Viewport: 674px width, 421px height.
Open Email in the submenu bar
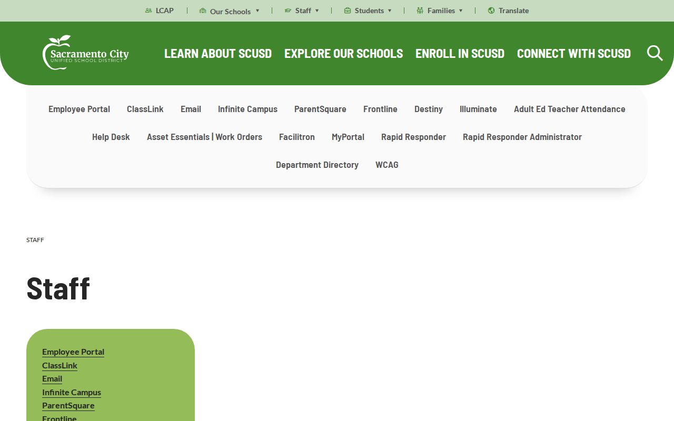pyautogui.click(x=191, y=109)
